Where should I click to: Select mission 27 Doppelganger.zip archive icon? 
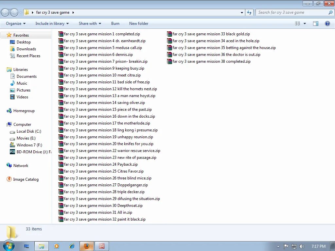pos(61,185)
